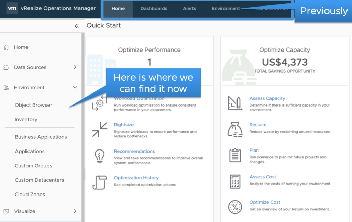The height and width of the screenshot is (222, 352).
Task: Expand the Data Sources chevron
Action: coord(75,67)
